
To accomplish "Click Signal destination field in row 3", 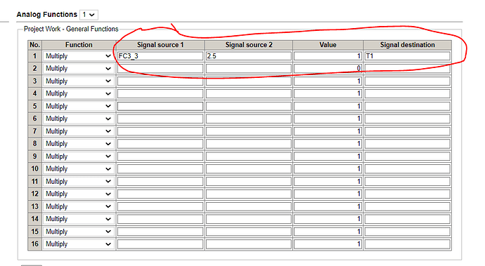I will [x=407, y=81].
